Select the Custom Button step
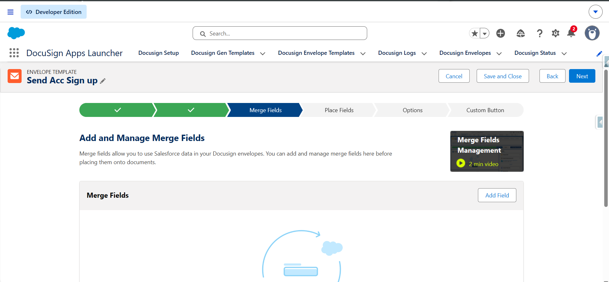This screenshot has height=282, width=609. [485, 110]
